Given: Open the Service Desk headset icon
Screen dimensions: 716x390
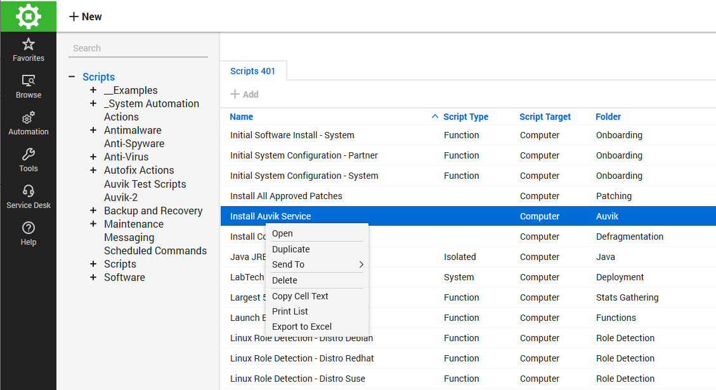Looking at the screenshot, I should [x=28, y=192].
